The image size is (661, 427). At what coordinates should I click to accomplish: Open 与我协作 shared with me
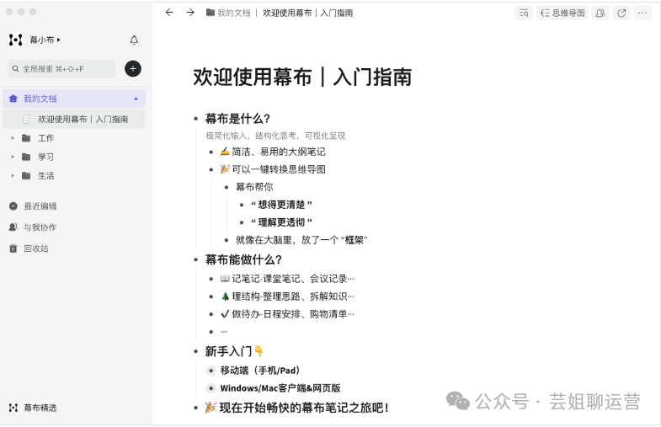(x=40, y=227)
